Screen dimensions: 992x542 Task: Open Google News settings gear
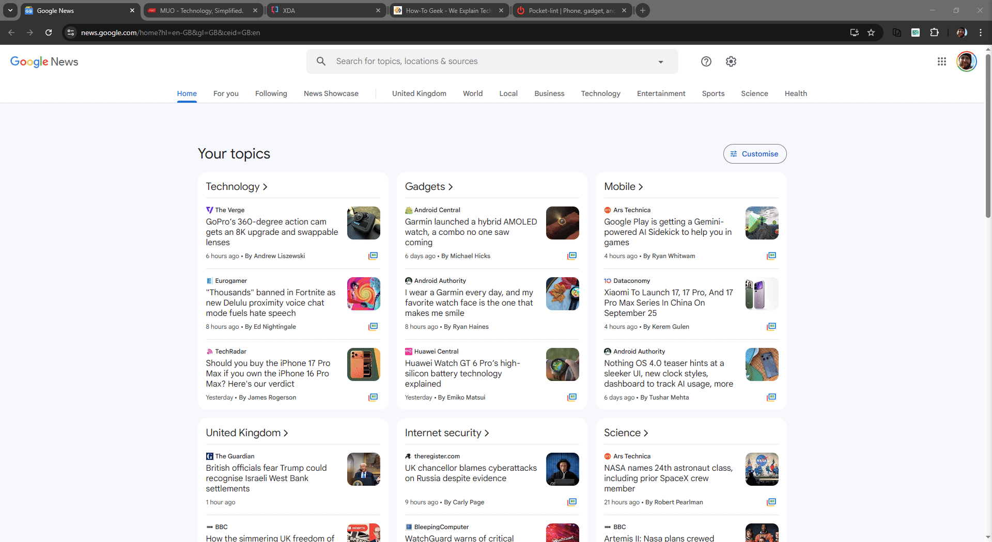pyautogui.click(x=731, y=61)
